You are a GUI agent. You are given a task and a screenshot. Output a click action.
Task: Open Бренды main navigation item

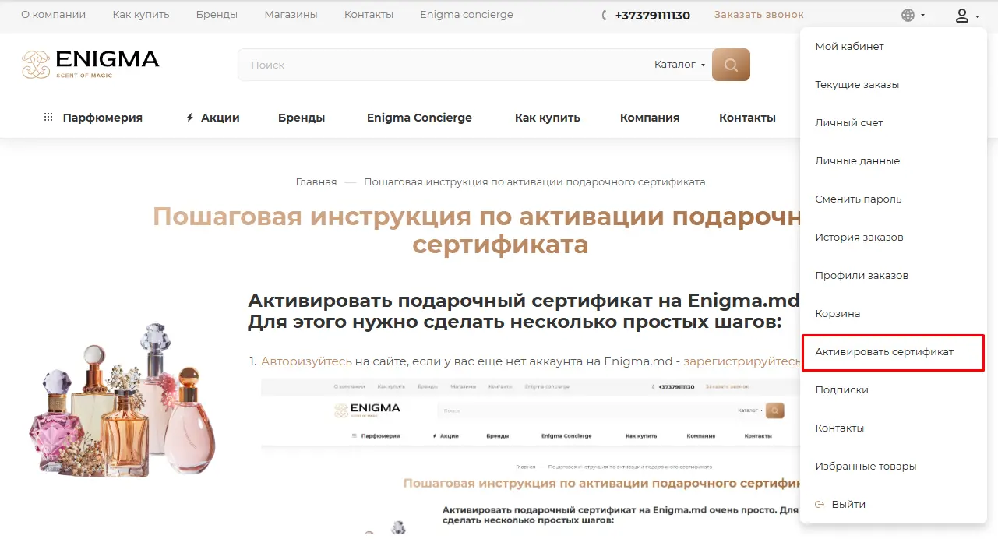point(302,118)
